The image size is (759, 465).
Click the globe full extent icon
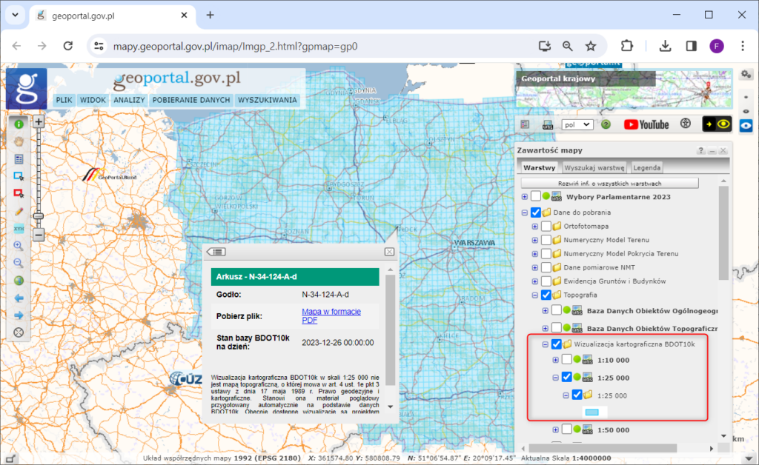point(19,281)
